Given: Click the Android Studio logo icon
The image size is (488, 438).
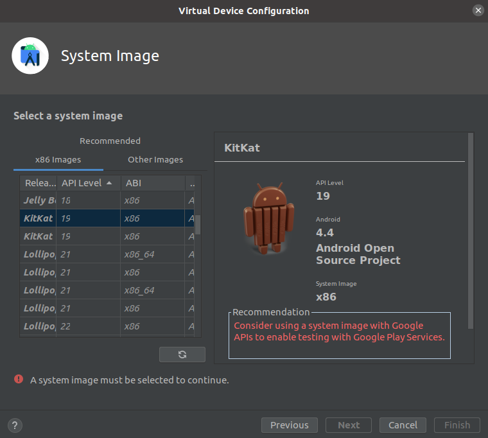Looking at the screenshot, I should [x=30, y=56].
